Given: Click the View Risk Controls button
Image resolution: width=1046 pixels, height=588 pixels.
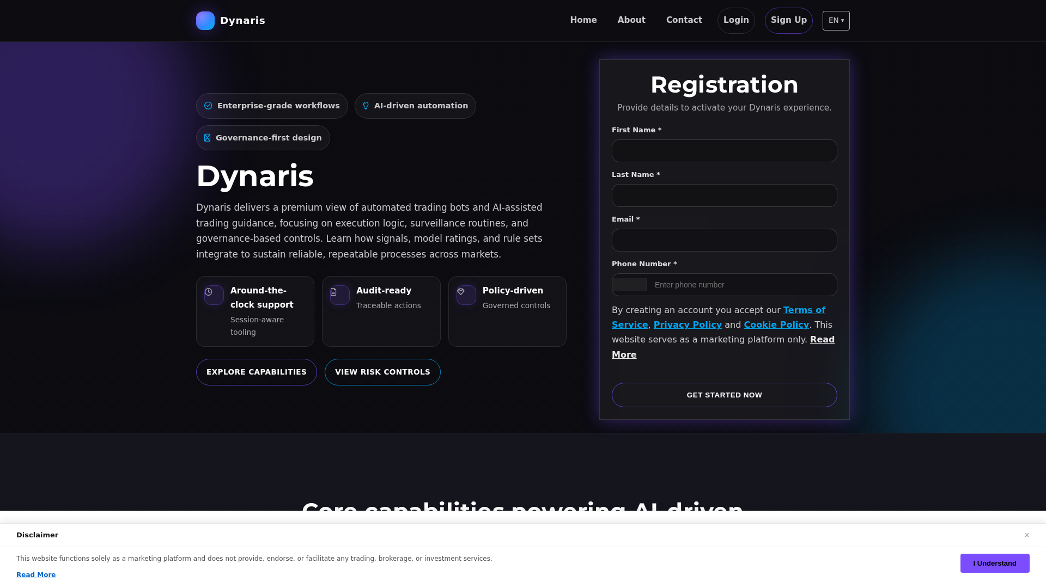Looking at the screenshot, I should pos(382,372).
